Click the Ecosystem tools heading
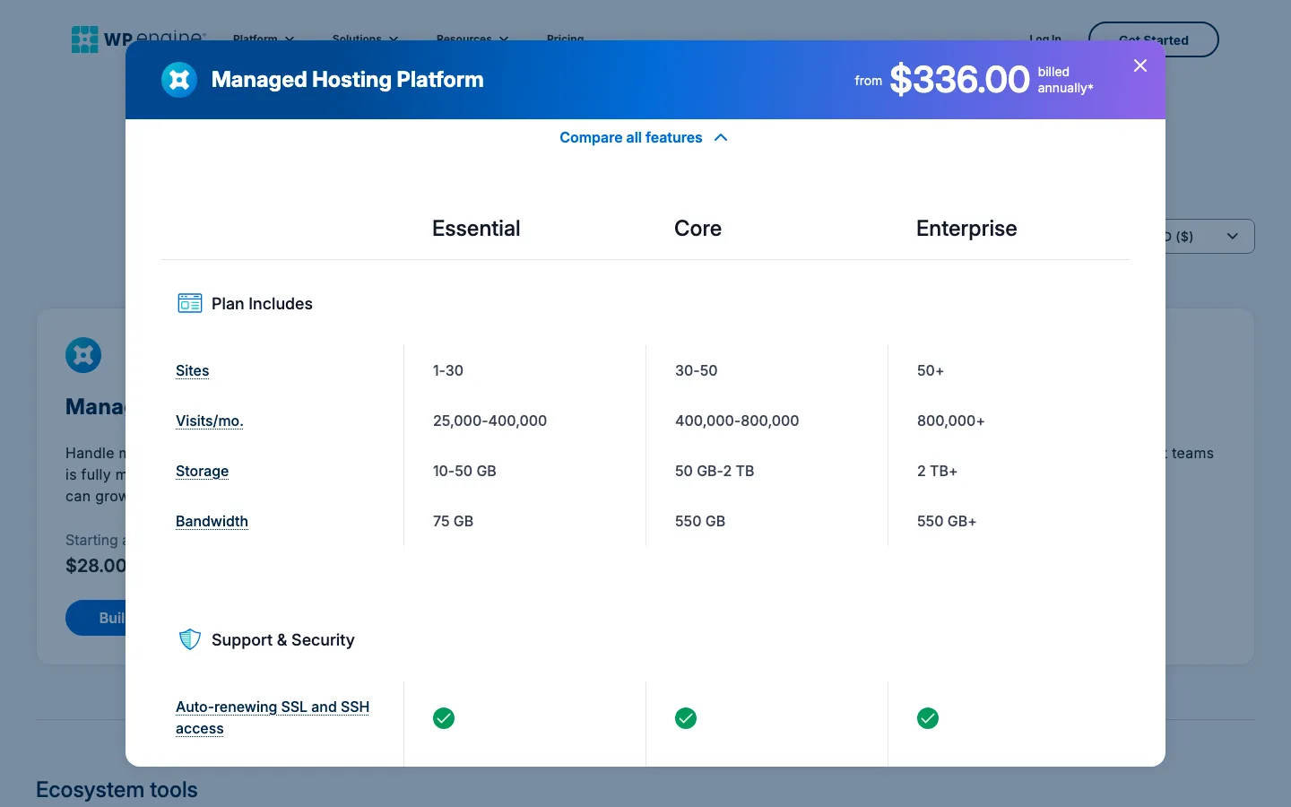 coord(117,790)
